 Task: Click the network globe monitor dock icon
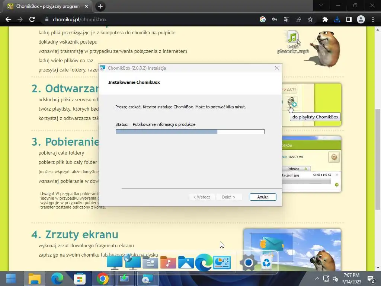point(132,262)
